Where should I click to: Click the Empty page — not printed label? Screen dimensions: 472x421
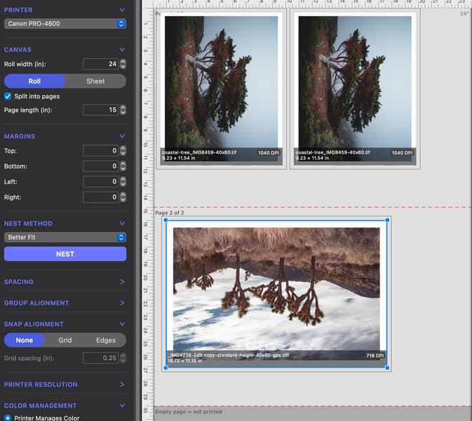(x=189, y=412)
